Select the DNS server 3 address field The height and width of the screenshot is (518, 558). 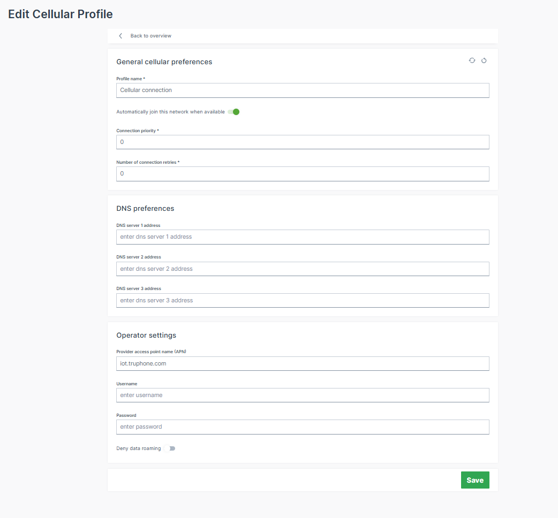tap(303, 300)
